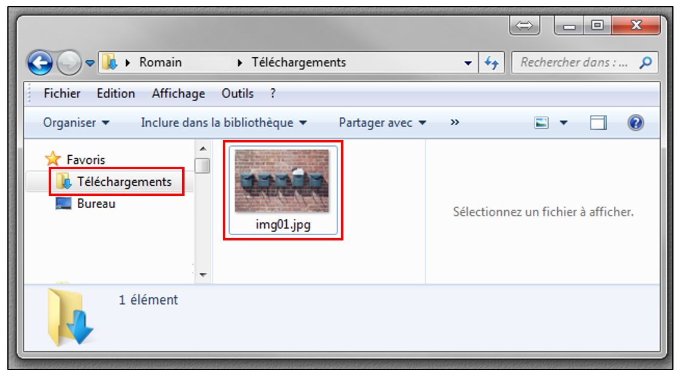This screenshot has height=378, width=682.
Task: Open the recent pages dropdown arrow
Action: click(x=90, y=63)
